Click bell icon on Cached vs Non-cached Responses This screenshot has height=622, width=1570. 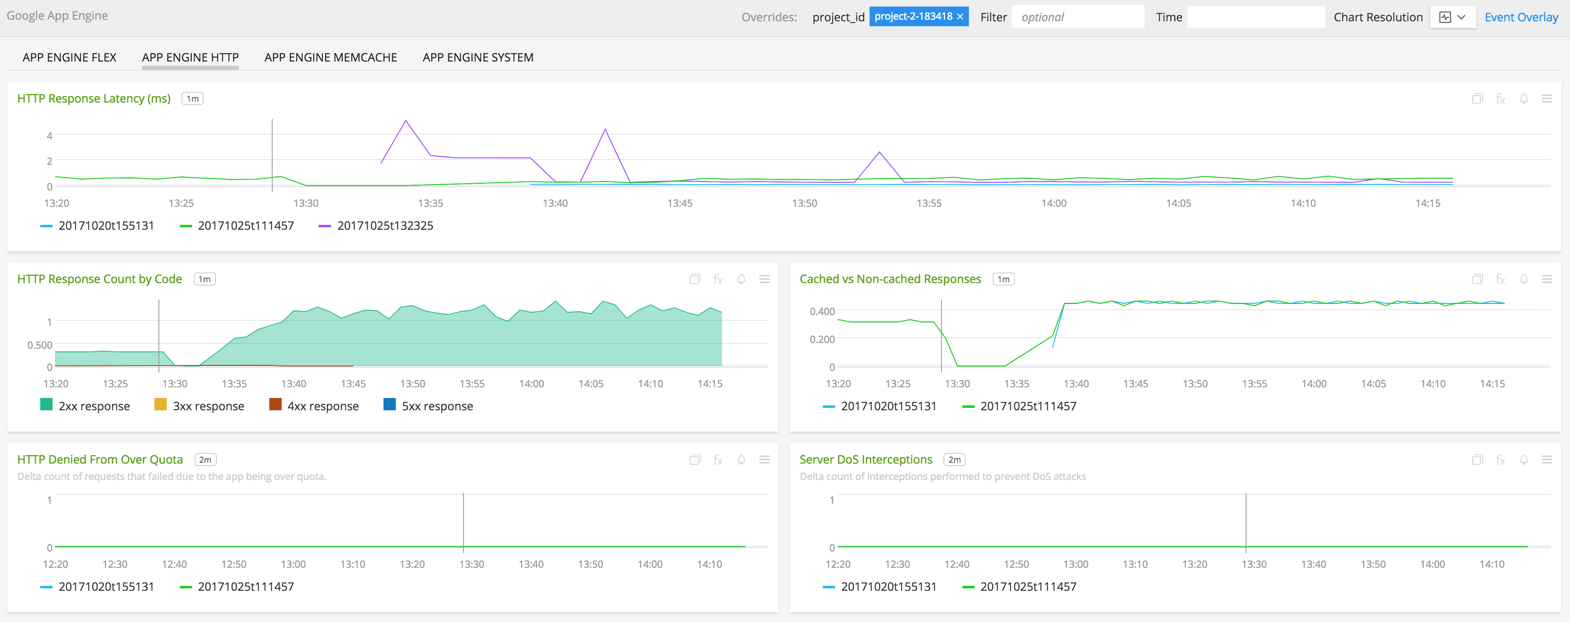tap(1523, 279)
